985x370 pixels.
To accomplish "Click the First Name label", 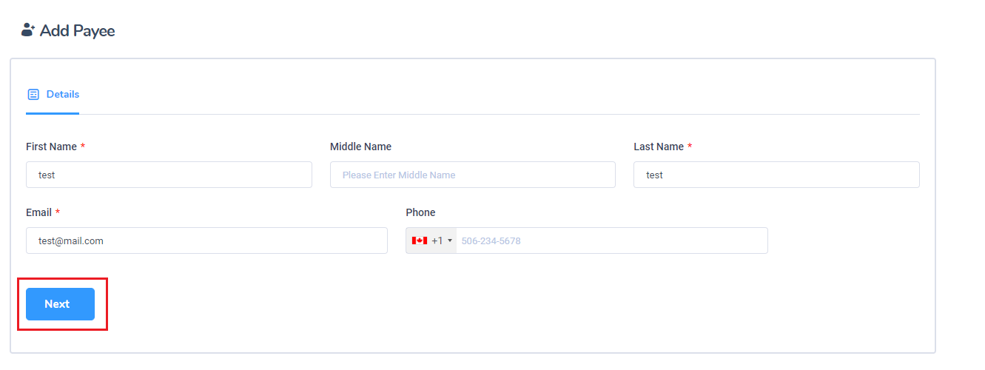I will tap(51, 147).
